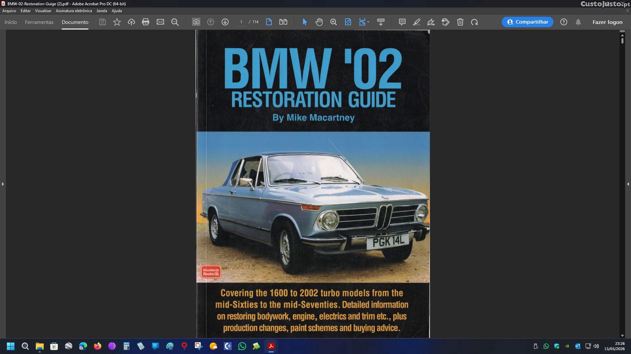Add a sticky note comment
The height and width of the screenshot is (354, 631).
402,22
